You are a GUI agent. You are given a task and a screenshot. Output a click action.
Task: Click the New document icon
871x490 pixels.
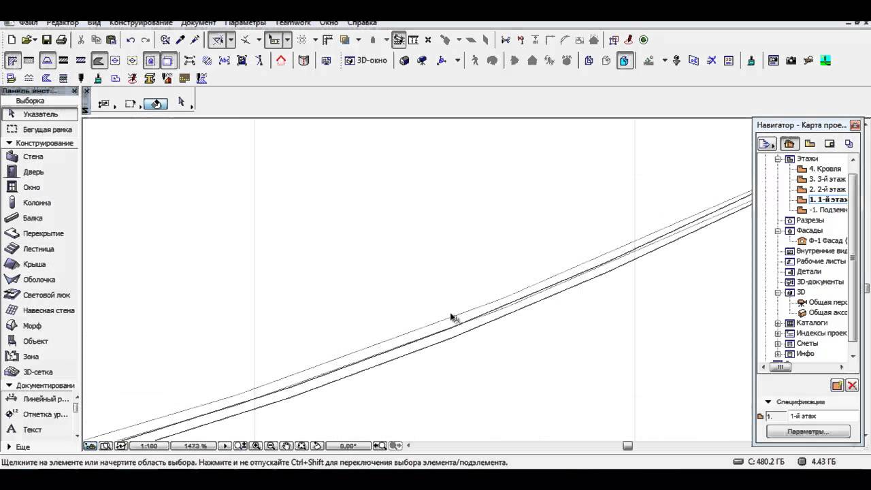pos(12,40)
